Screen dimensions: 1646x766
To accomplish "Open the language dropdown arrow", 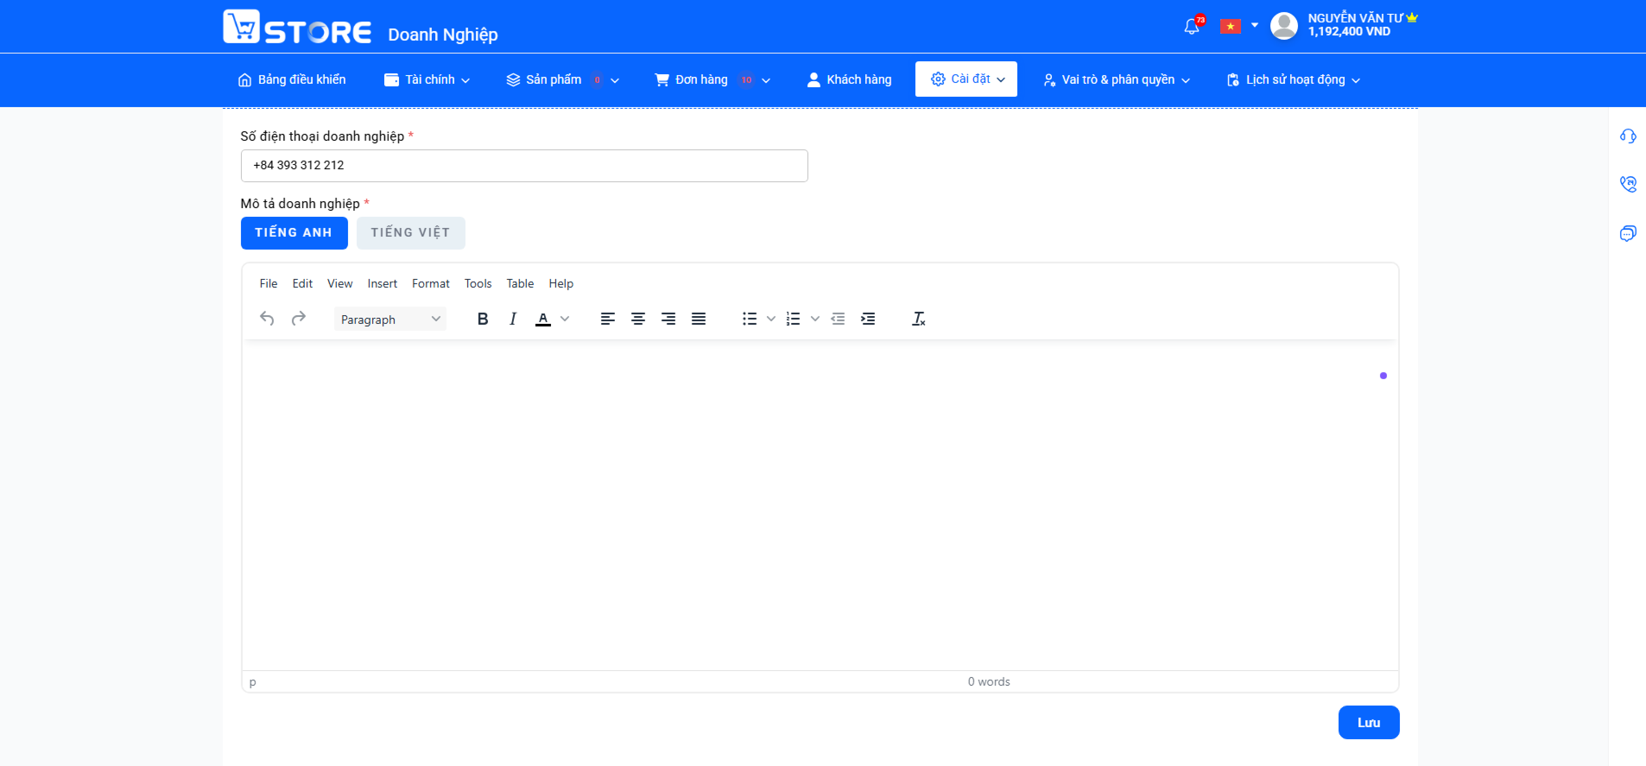I will (1254, 25).
